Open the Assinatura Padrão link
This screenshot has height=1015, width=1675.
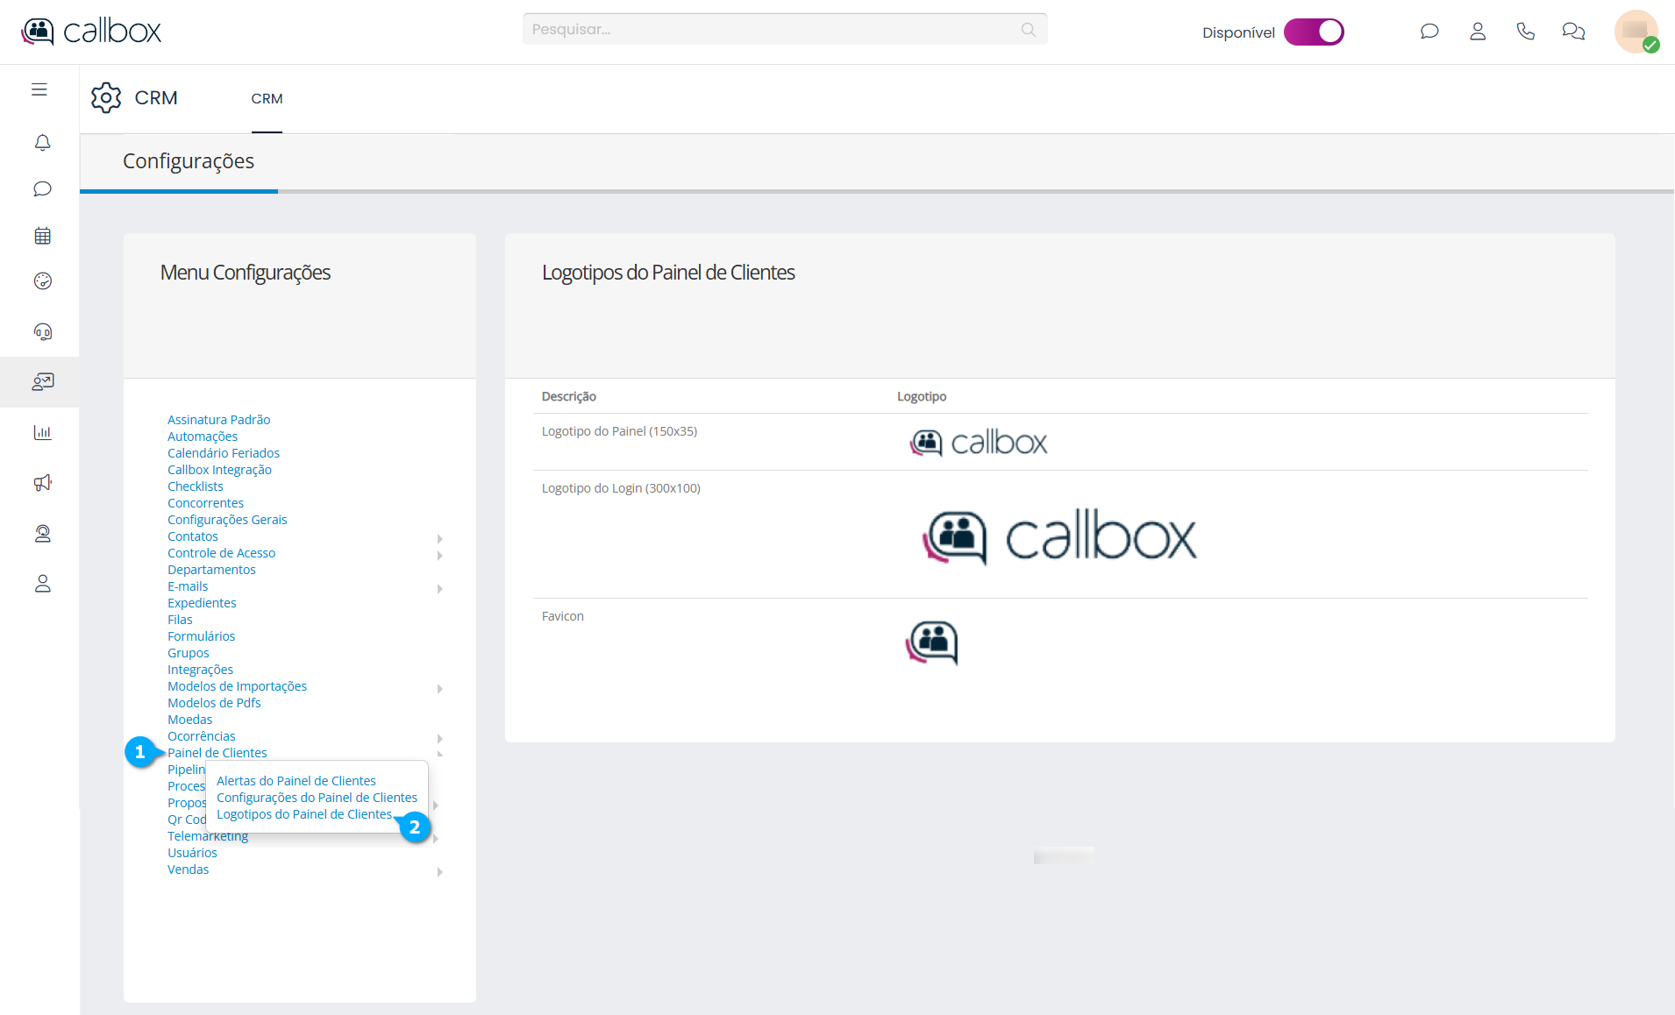pyautogui.click(x=218, y=420)
